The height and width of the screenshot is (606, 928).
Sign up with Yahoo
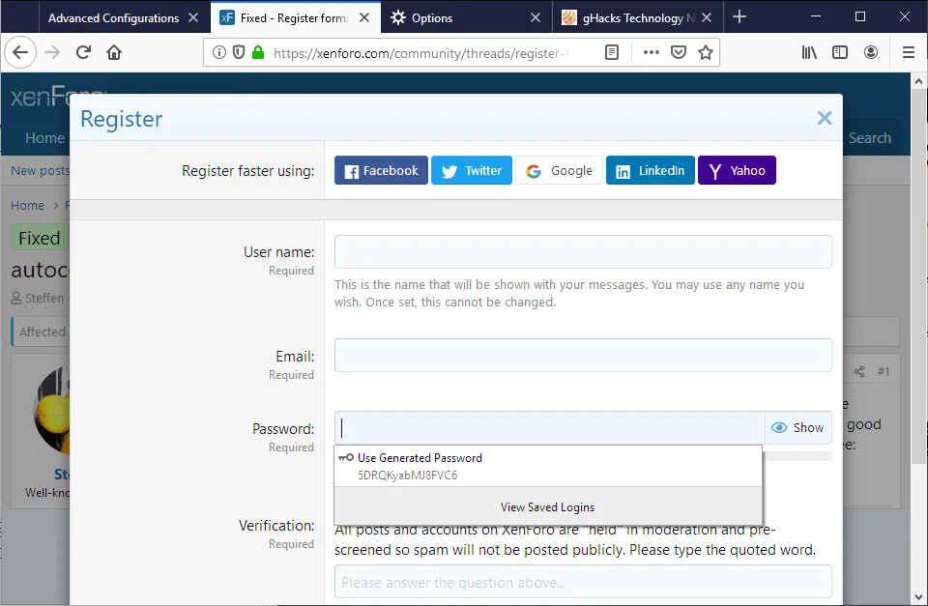737,170
